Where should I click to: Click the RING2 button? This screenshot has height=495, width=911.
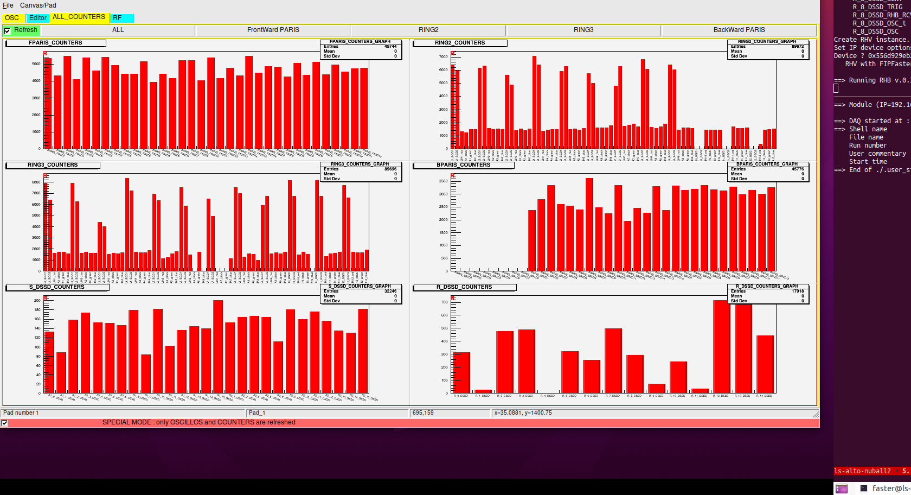pos(428,30)
